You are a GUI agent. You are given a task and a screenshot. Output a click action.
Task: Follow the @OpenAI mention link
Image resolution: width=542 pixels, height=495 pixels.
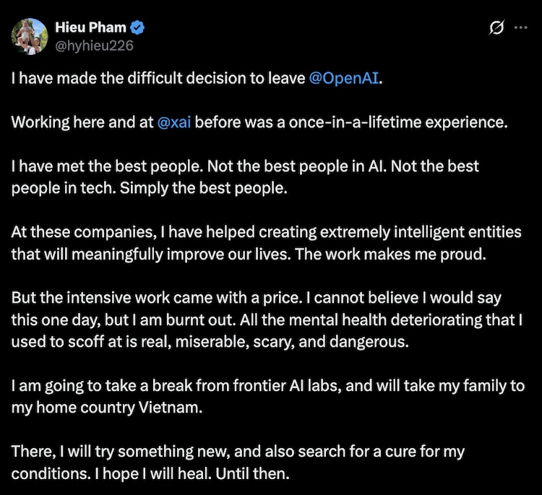point(343,78)
